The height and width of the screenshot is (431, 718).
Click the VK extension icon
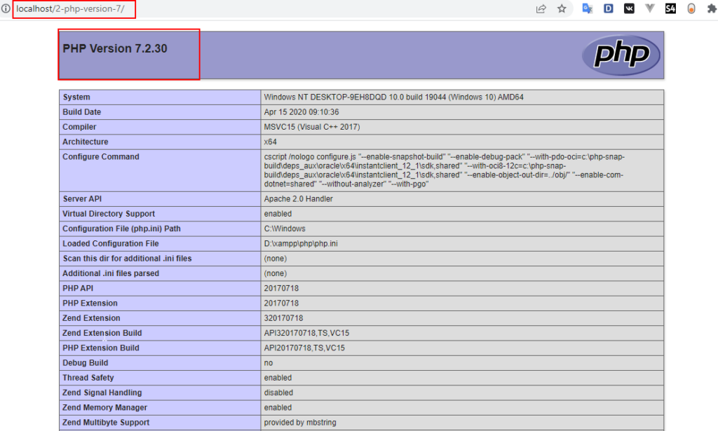tap(629, 9)
